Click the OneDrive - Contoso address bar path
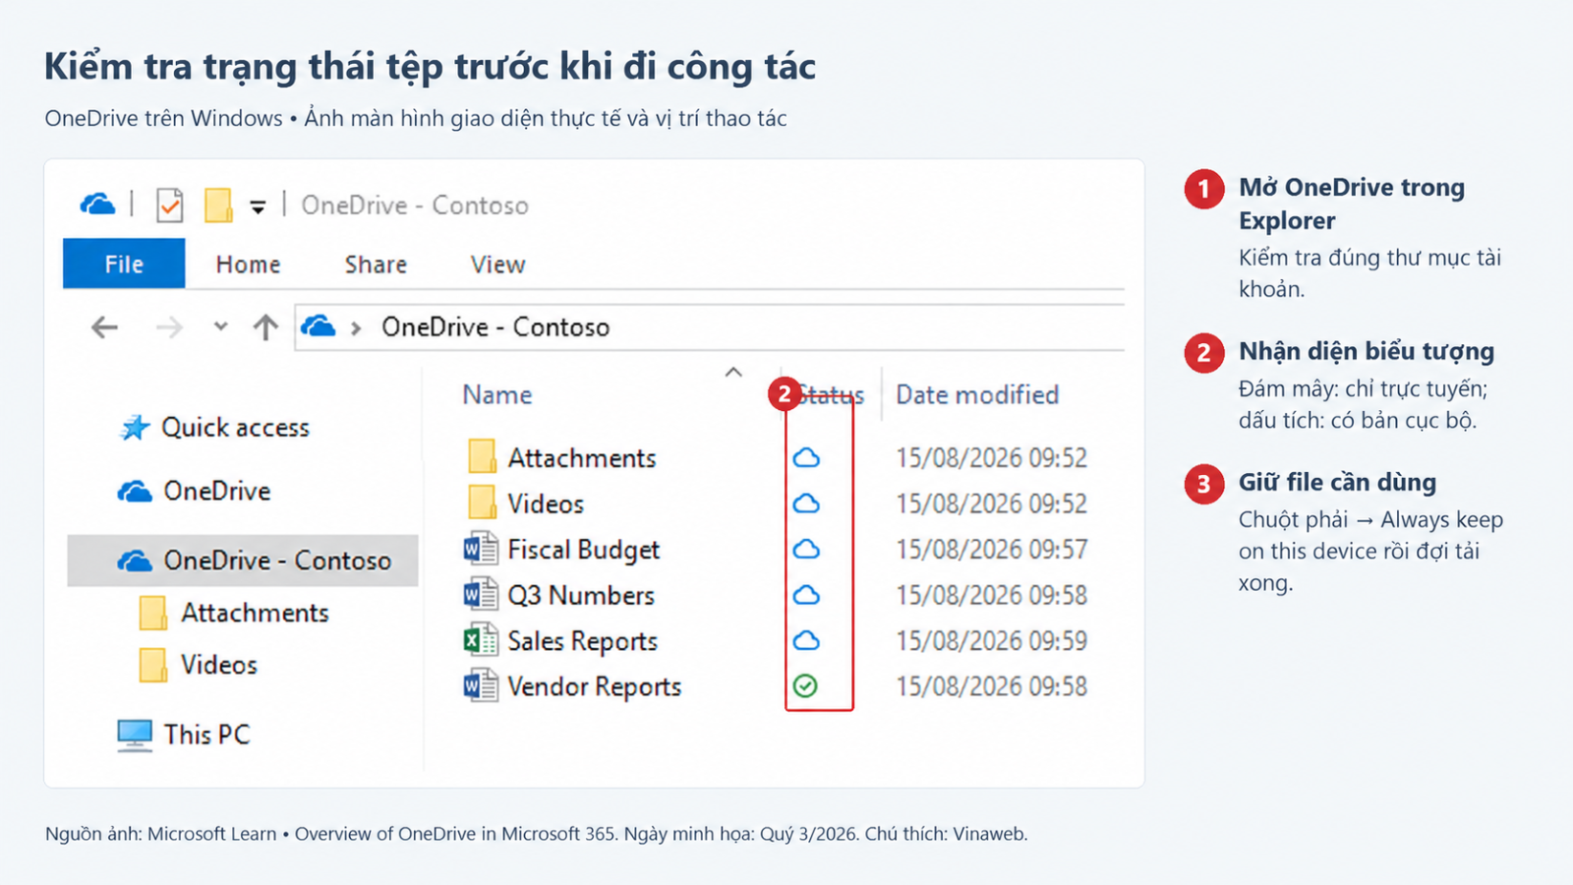 (x=495, y=327)
